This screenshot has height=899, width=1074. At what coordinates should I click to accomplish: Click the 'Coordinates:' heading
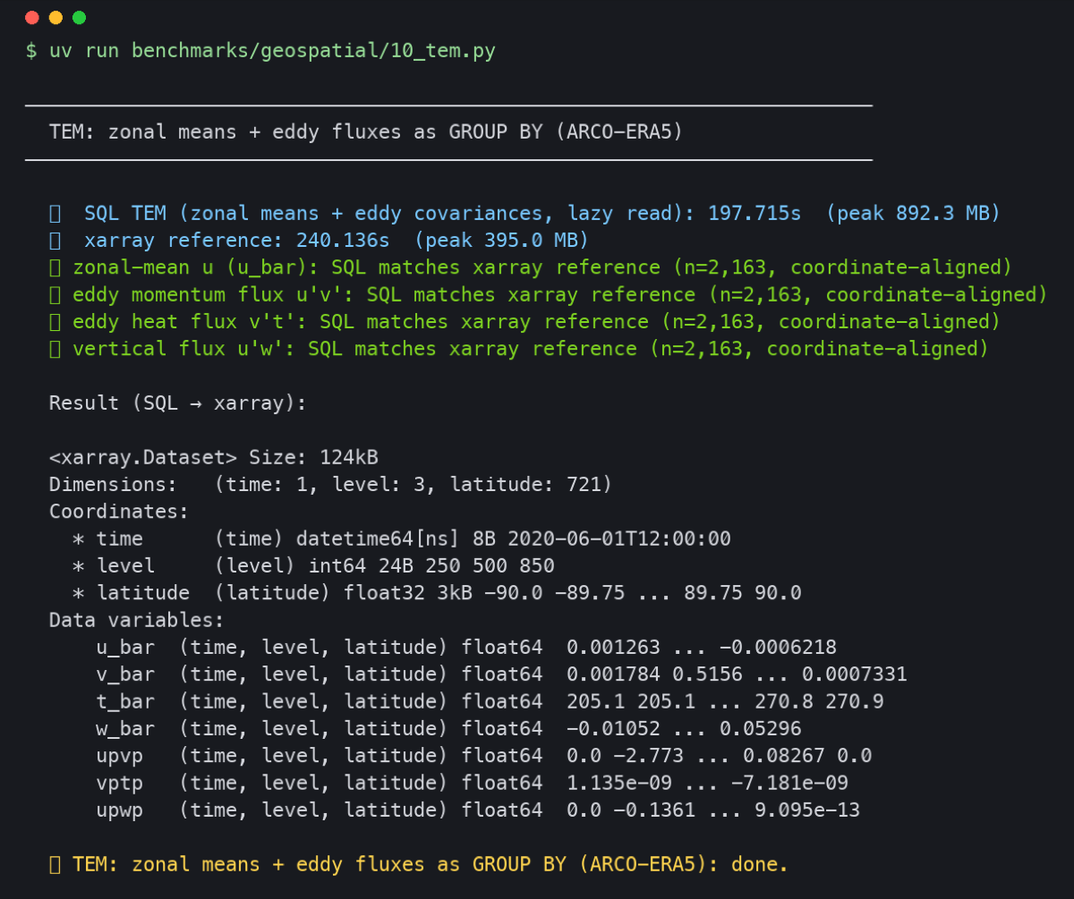tap(119, 512)
